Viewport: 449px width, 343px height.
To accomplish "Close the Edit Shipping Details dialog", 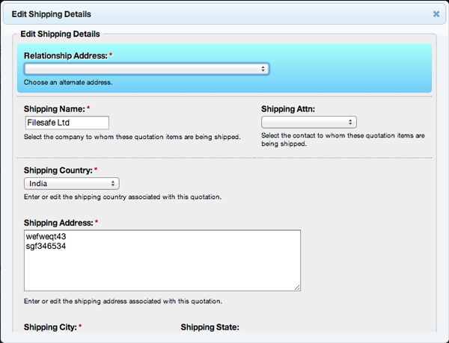I will pos(436,14).
